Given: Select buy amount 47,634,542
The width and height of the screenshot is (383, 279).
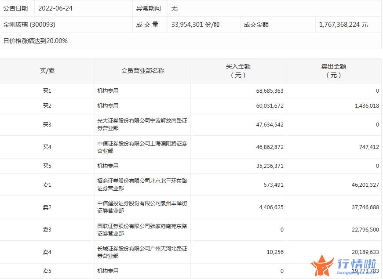Looking at the screenshot, I should pyautogui.click(x=270, y=124).
